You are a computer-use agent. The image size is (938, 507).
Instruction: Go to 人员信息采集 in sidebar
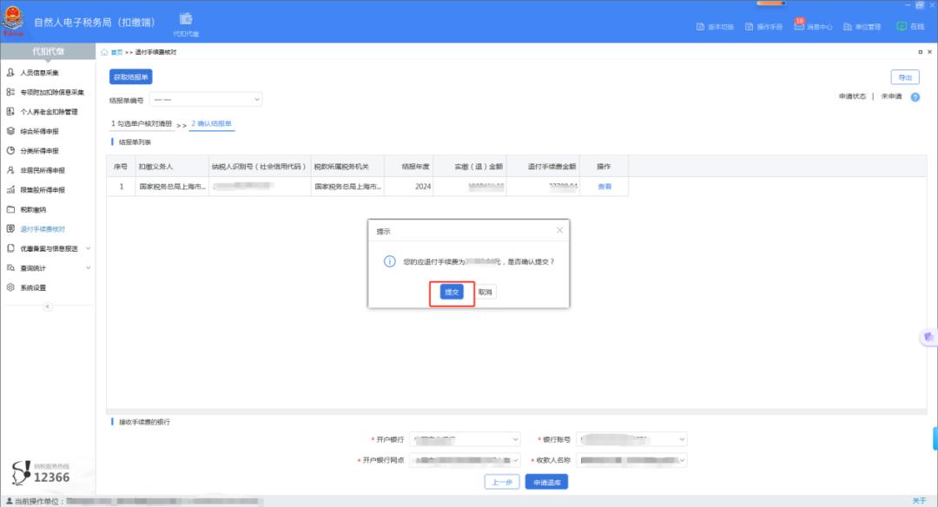pyautogui.click(x=39, y=73)
